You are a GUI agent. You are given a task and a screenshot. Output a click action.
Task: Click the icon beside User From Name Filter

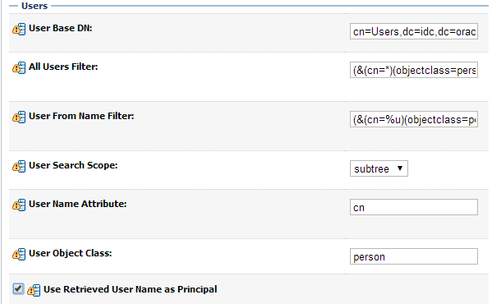click(x=19, y=117)
